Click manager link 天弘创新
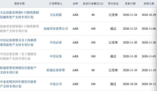 pyautogui.click(x=56, y=15)
